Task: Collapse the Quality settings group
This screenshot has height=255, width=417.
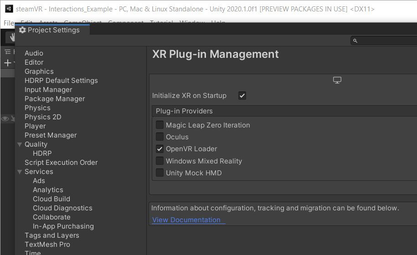Action: pos(20,144)
